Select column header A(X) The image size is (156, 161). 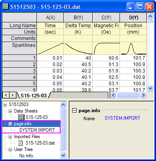click(50, 18)
